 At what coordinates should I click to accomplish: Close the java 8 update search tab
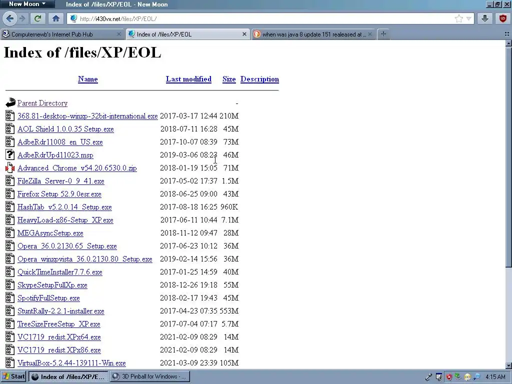[x=370, y=34]
